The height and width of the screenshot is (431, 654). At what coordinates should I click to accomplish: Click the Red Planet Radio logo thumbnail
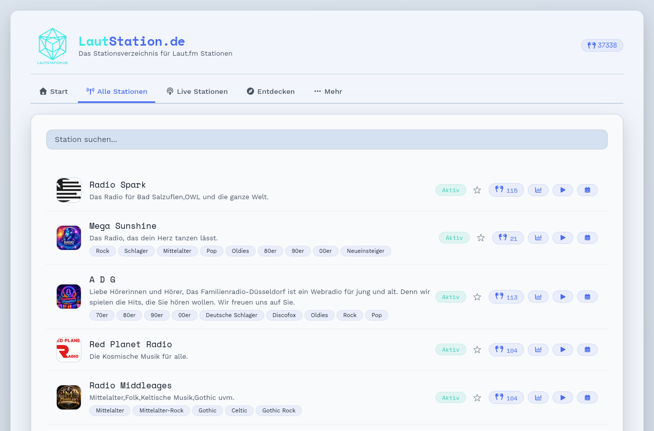(69, 350)
